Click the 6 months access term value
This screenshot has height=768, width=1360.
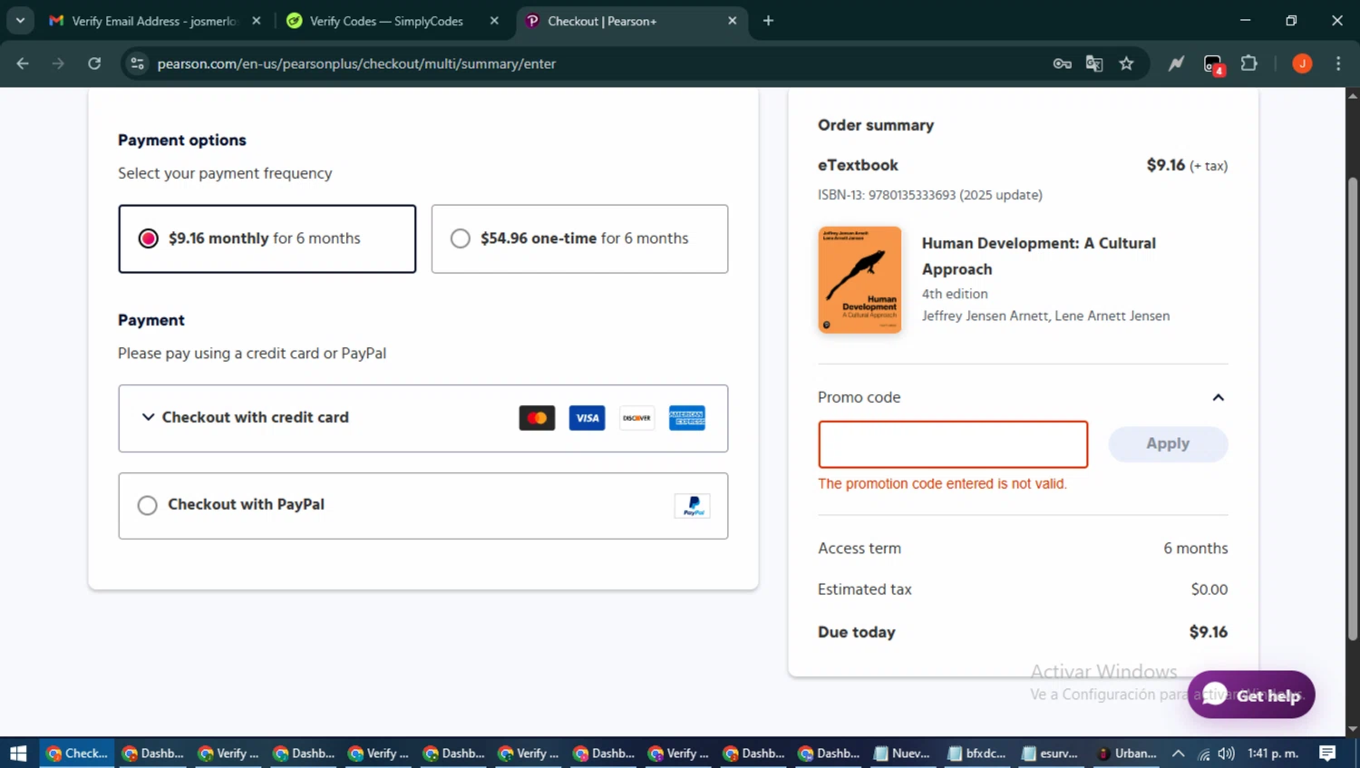click(1196, 549)
